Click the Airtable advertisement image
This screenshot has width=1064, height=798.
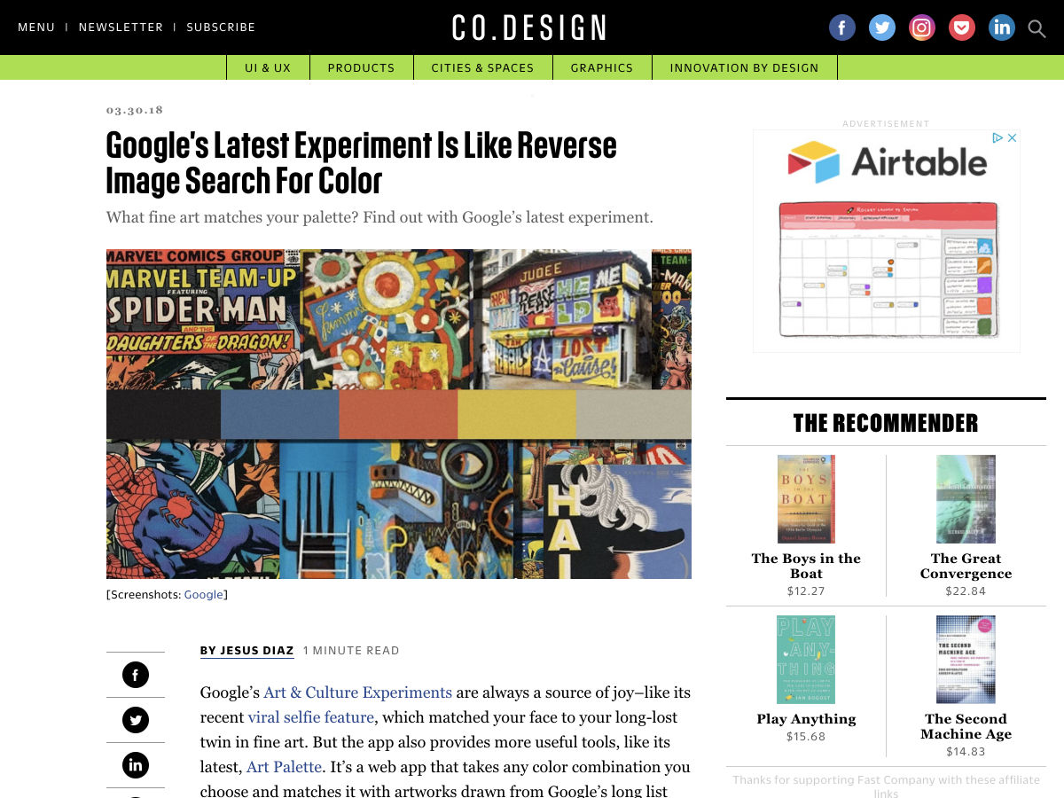point(887,241)
